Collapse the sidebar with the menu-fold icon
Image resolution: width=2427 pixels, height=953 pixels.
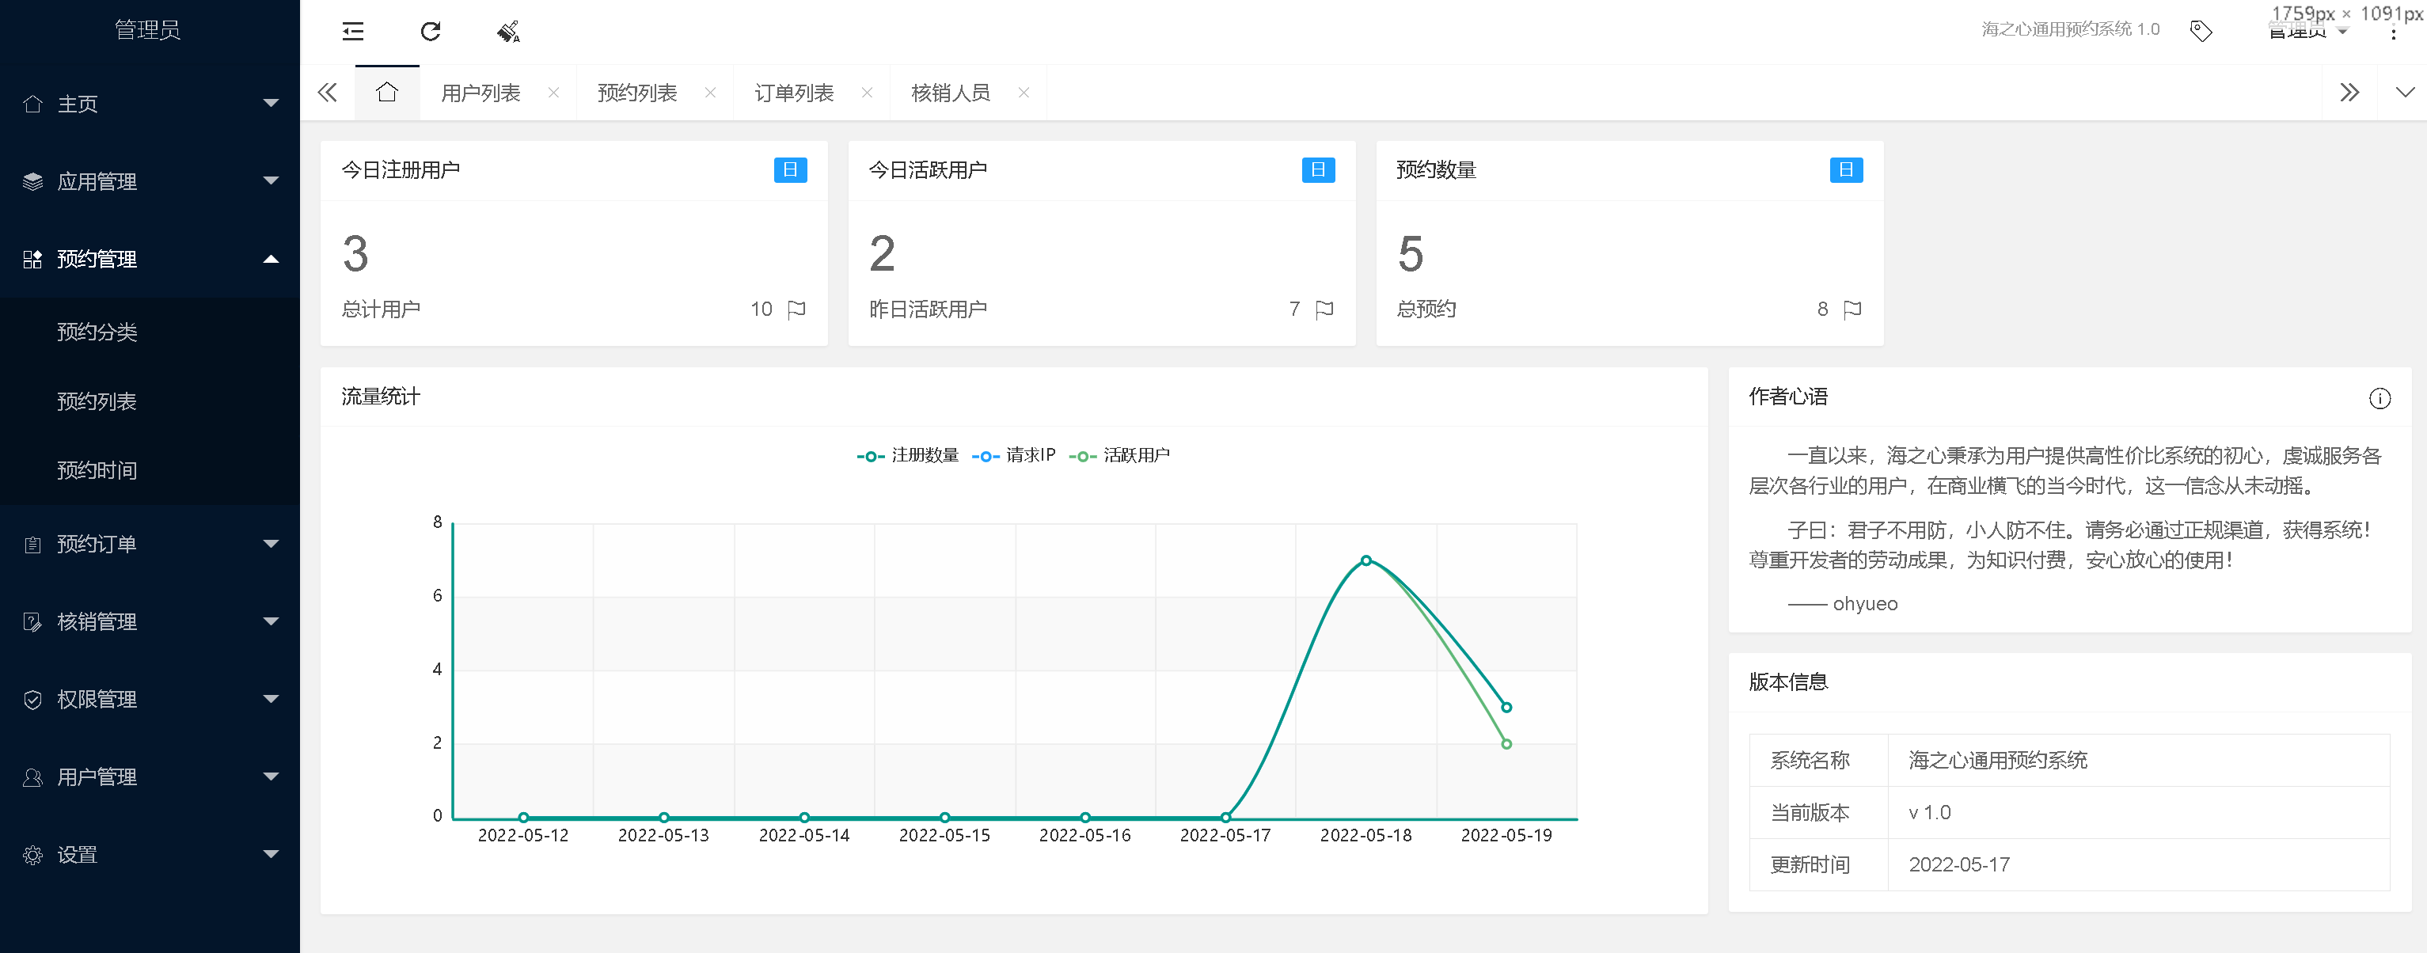tap(352, 32)
